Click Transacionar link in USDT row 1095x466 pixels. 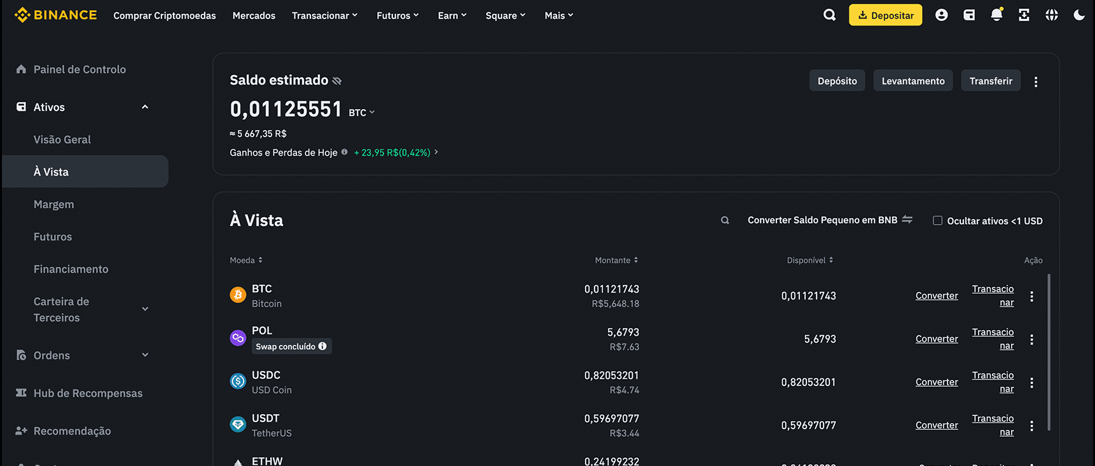click(993, 425)
